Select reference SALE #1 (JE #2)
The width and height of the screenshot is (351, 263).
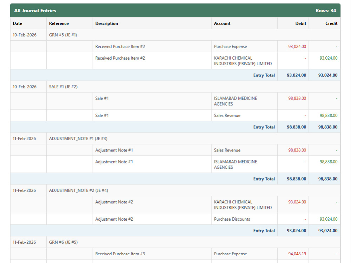[63, 87]
